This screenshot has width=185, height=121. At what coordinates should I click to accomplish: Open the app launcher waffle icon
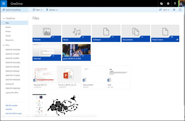point(4,3)
